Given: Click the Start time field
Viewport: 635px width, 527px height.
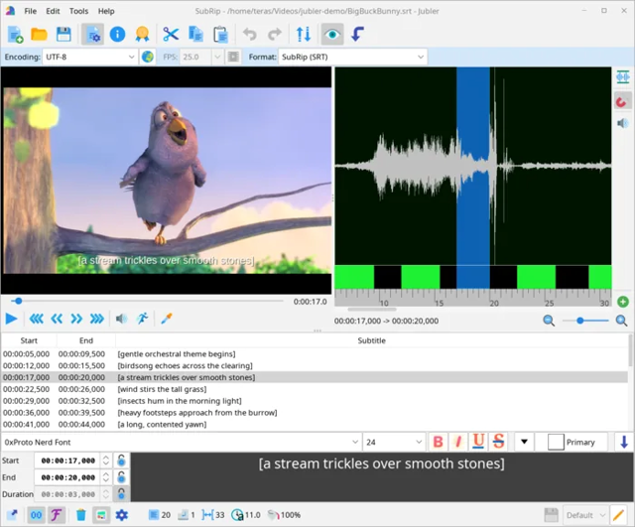Looking at the screenshot, I should coord(68,461).
